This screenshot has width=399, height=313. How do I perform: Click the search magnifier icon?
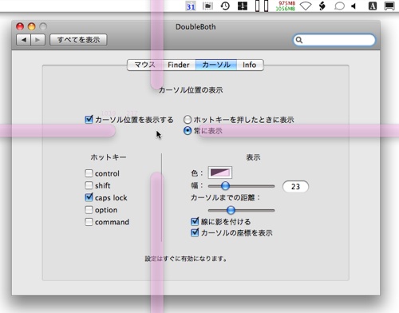pyautogui.click(x=299, y=40)
